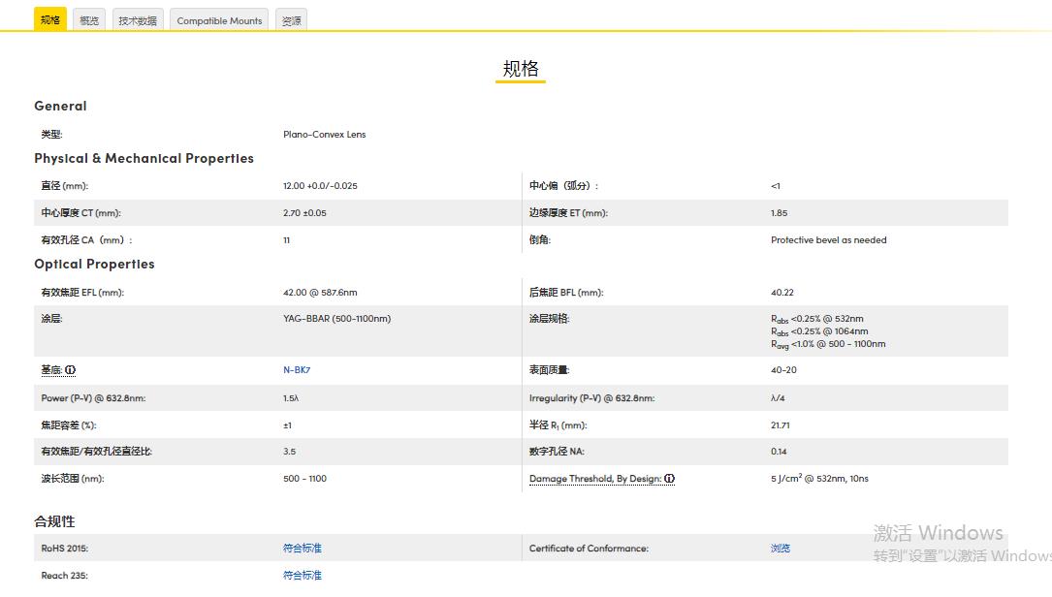Click the Optical Properties heading
The image size is (1052, 597).
point(94,264)
